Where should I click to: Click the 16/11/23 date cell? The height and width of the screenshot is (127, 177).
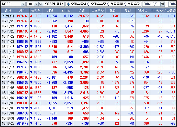pos(8,31)
